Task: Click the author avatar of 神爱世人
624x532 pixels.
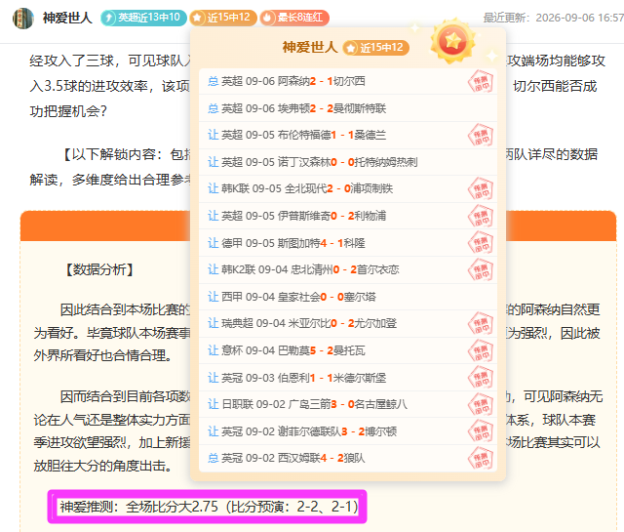Action: click(x=23, y=19)
